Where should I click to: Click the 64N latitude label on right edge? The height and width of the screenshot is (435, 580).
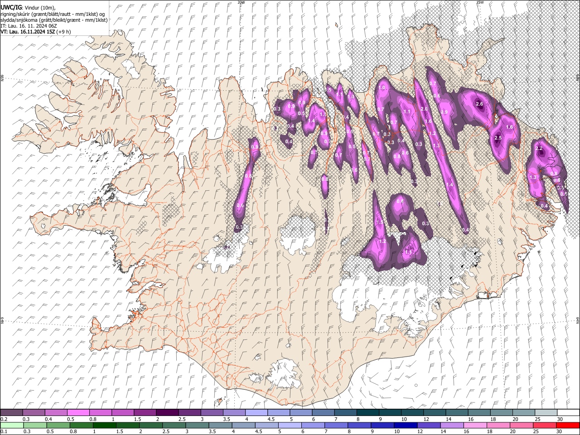[578, 320]
